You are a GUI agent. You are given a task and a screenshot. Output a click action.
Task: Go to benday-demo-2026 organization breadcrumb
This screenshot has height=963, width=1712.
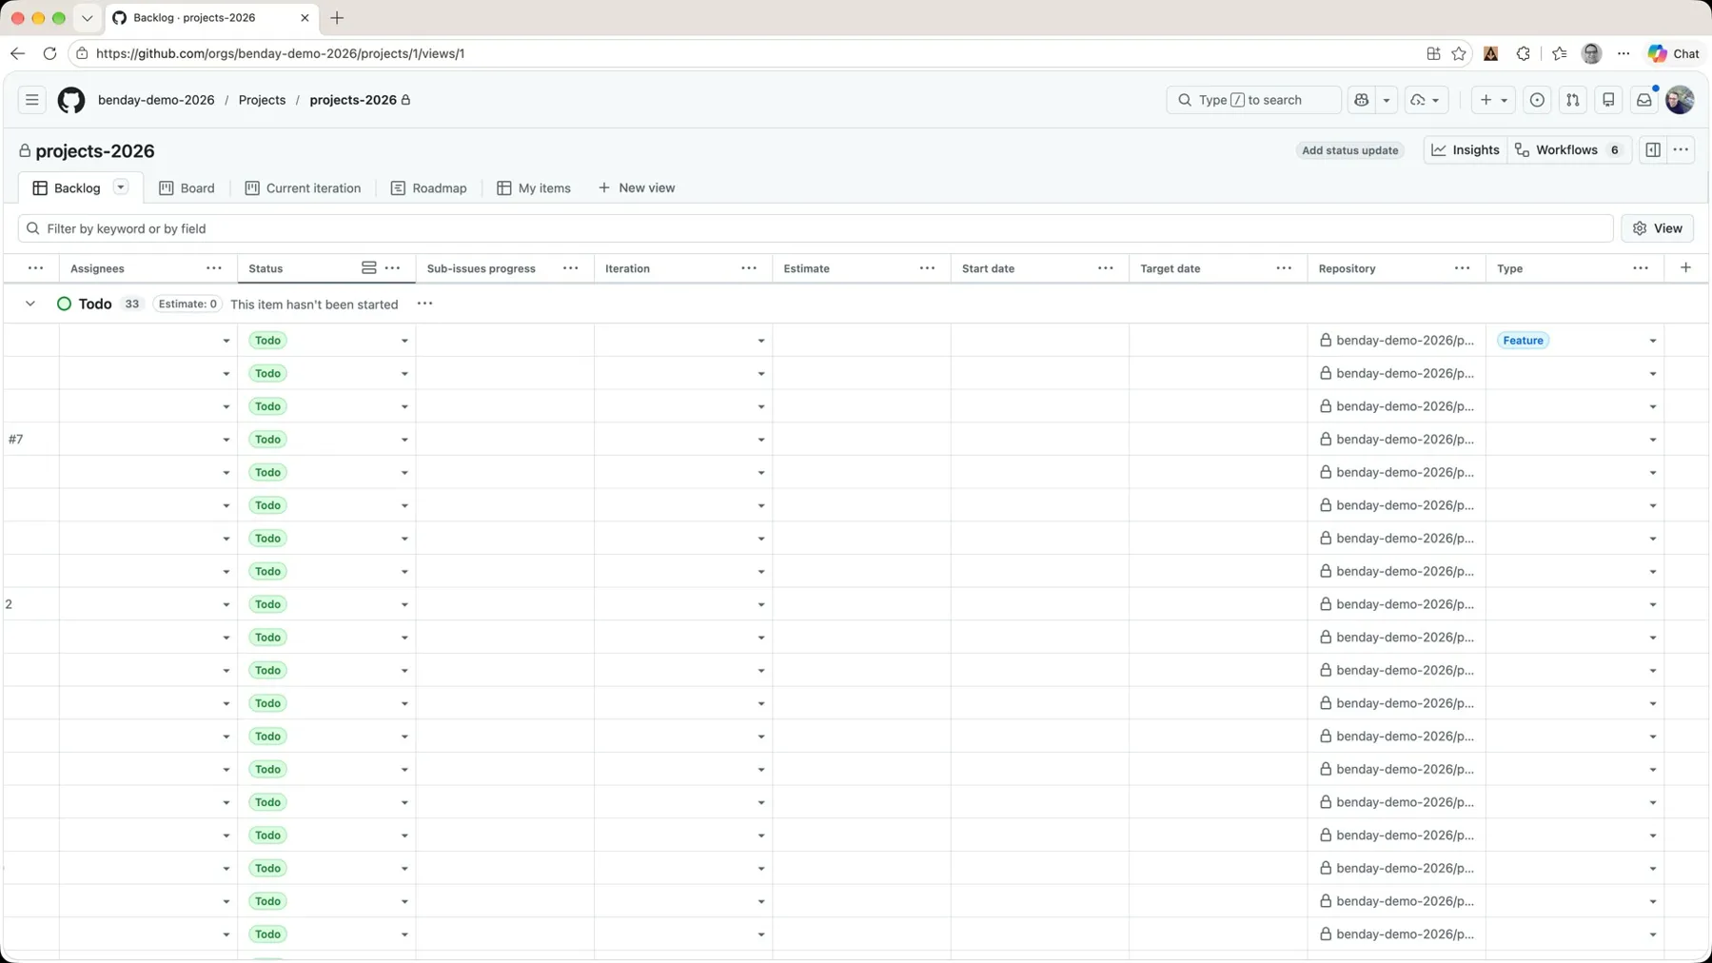[156, 100]
